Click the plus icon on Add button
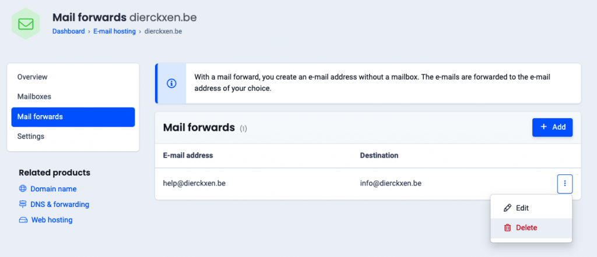This screenshot has height=257, width=597. tap(544, 127)
